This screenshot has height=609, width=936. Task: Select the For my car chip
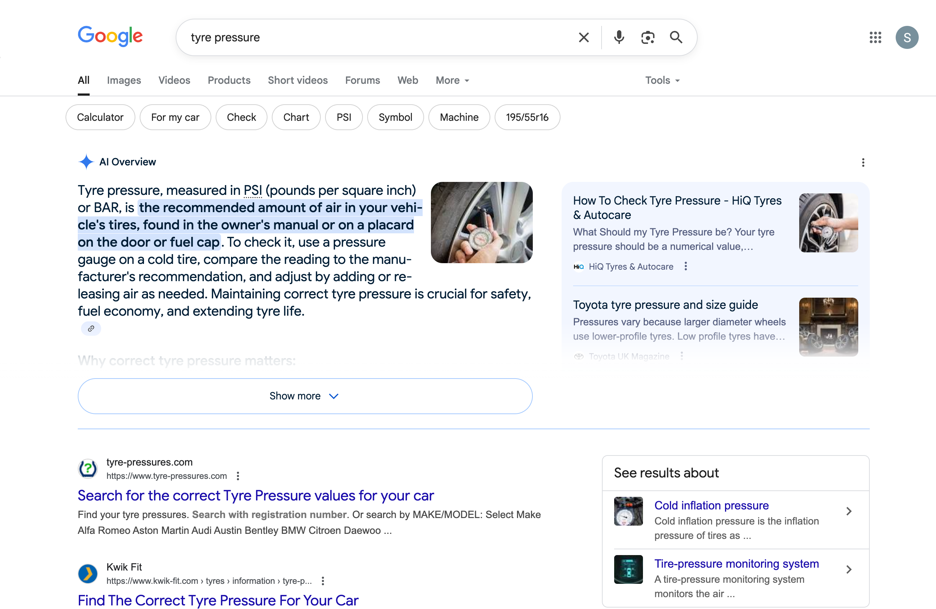click(x=175, y=117)
